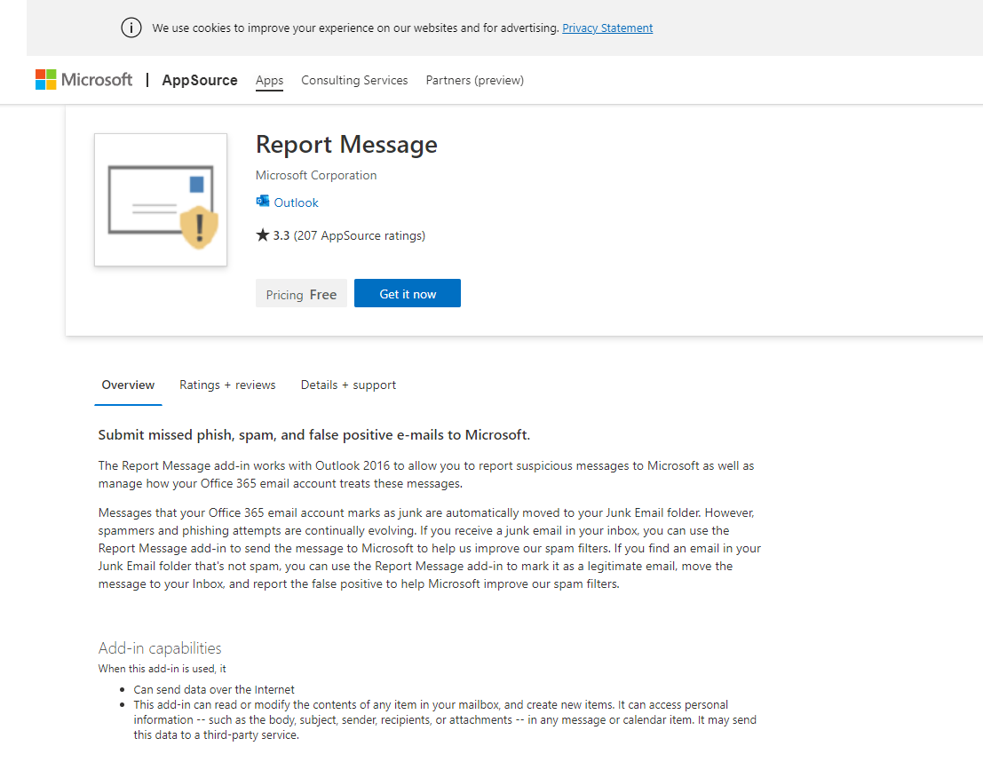983x762 pixels.
Task: Go to AppSource home
Action: click(200, 80)
